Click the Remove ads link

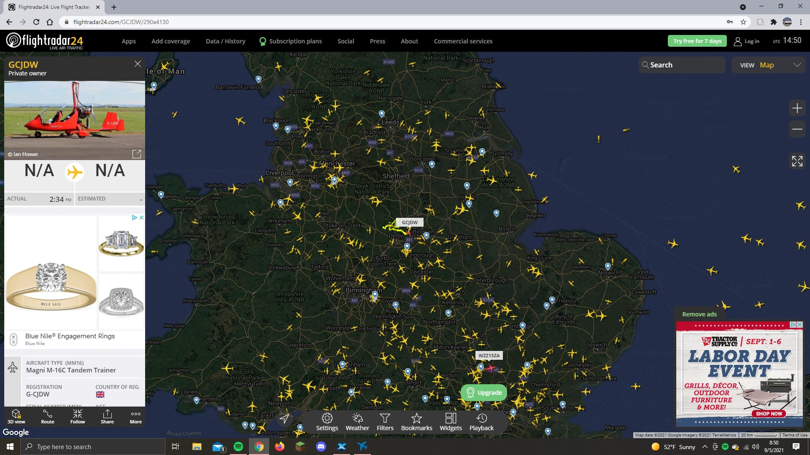pos(699,314)
